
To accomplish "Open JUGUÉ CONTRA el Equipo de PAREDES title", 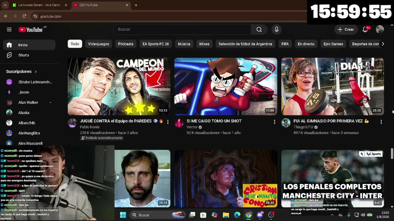I will tap(121, 121).
